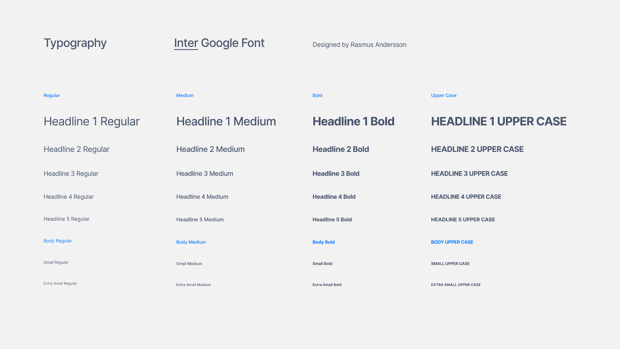Select the blue 'Body Bold' text
Screen dimensions: 620x349
pos(324,242)
